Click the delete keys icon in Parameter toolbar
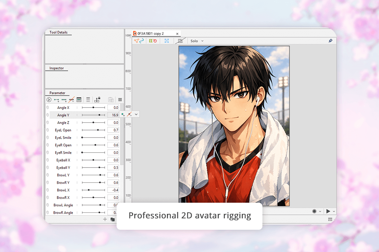 (71, 99)
